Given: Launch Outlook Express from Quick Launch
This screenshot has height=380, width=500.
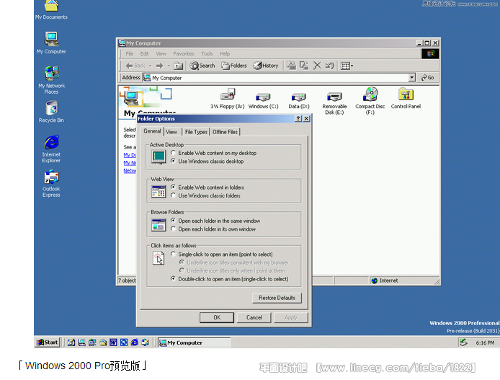Looking at the screenshot, I should pyautogui.click(x=146, y=343).
